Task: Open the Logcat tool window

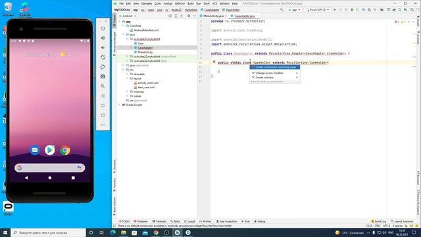Action: (x=189, y=221)
